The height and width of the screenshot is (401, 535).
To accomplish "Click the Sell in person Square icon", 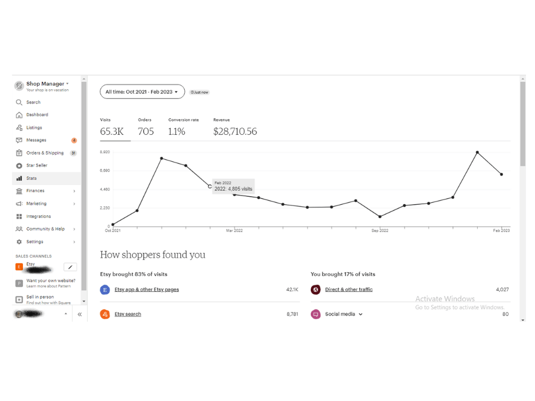I will pyautogui.click(x=19, y=300).
